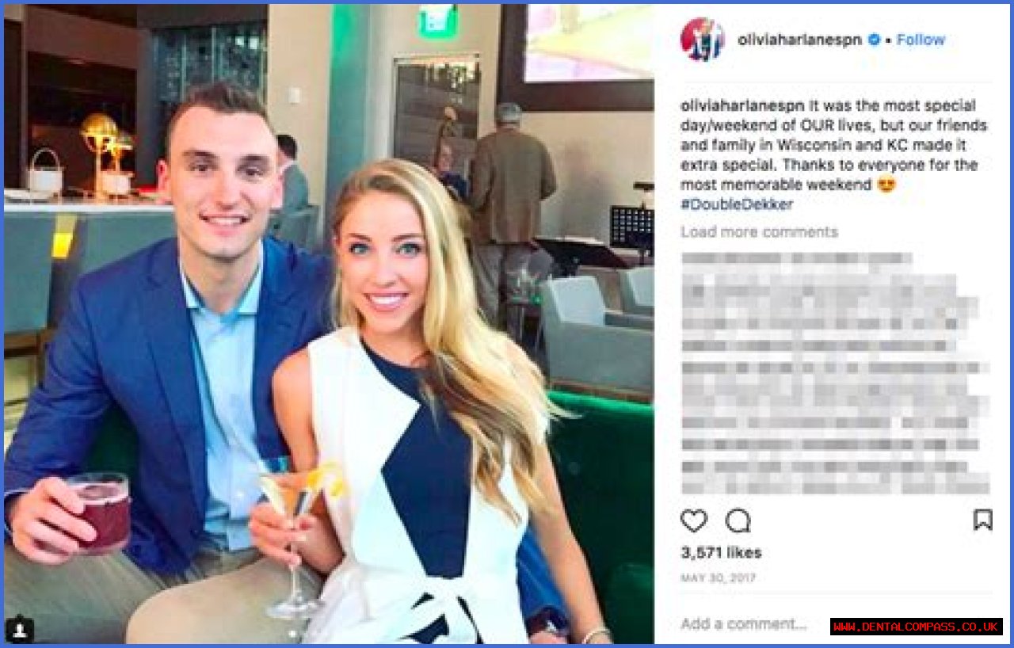Screen dimensions: 1014x648
Task: Open oliviaharlanespn header username link
Action: tap(799, 40)
